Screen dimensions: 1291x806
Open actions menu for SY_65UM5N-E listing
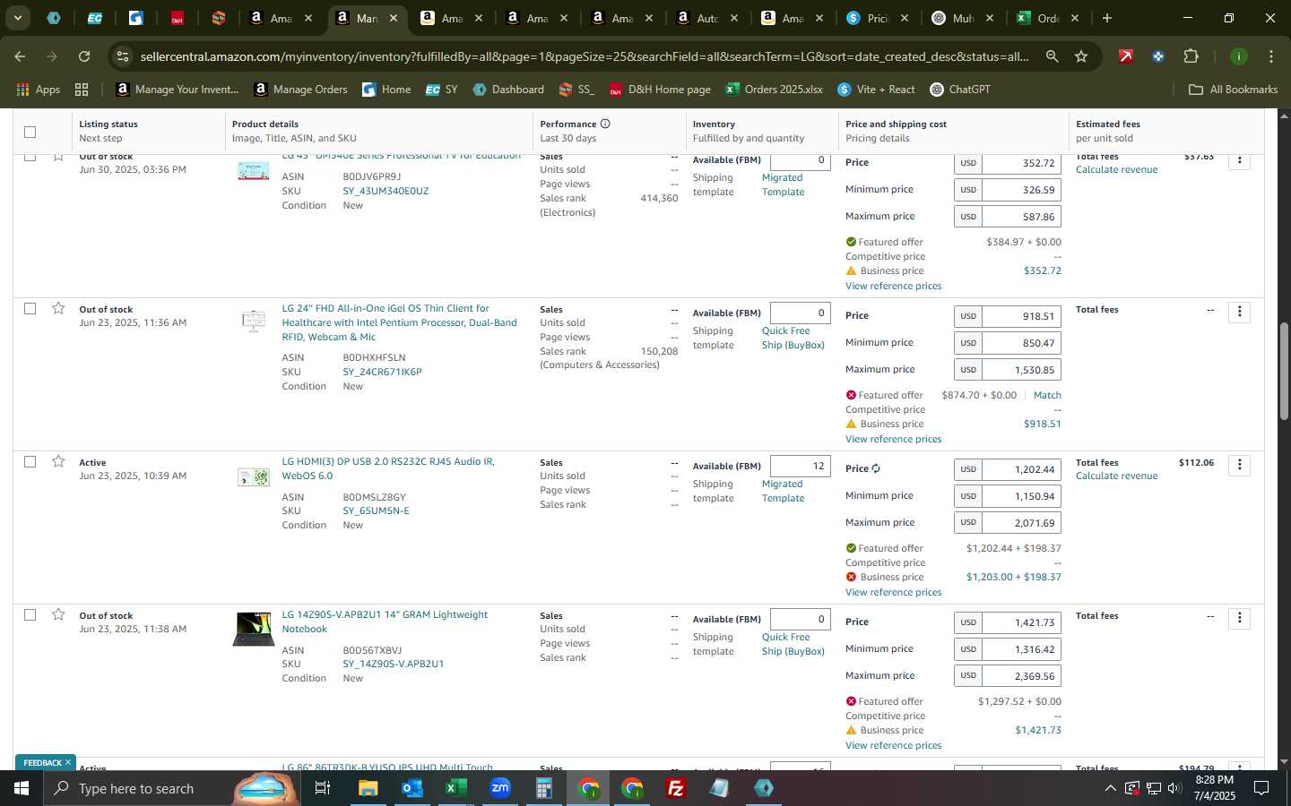tap(1239, 465)
